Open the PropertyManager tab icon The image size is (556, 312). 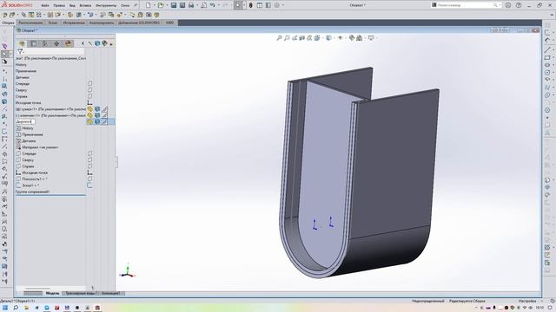tap(33, 43)
